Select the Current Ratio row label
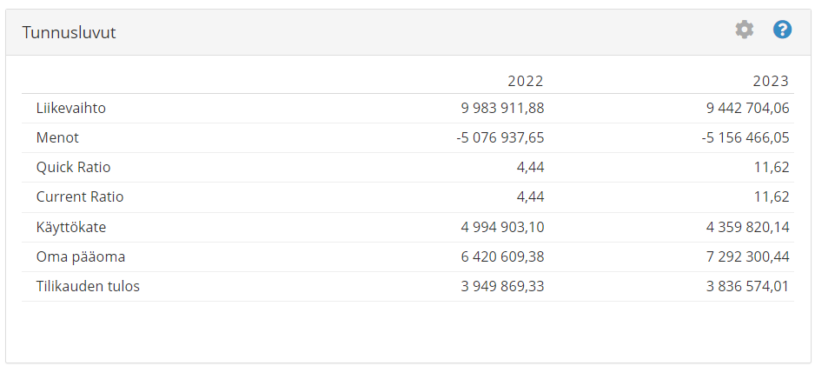The height and width of the screenshot is (366, 815). click(x=80, y=197)
